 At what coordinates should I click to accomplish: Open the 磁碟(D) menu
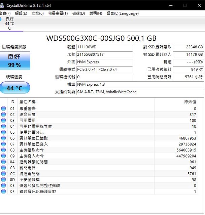78,13
